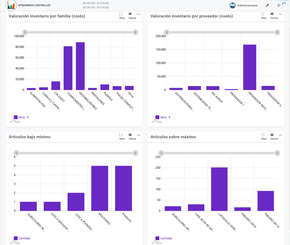290x245 pixels.
Task: Open the color palette theme icon
Action: [x=278, y=5]
